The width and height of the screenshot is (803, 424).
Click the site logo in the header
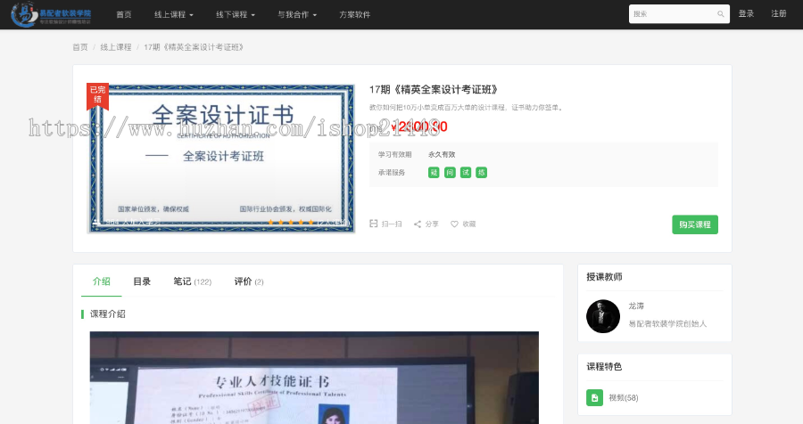coord(51,14)
